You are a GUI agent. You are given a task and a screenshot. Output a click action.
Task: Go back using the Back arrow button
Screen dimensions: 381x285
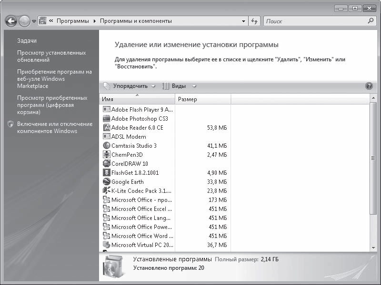coord(11,21)
